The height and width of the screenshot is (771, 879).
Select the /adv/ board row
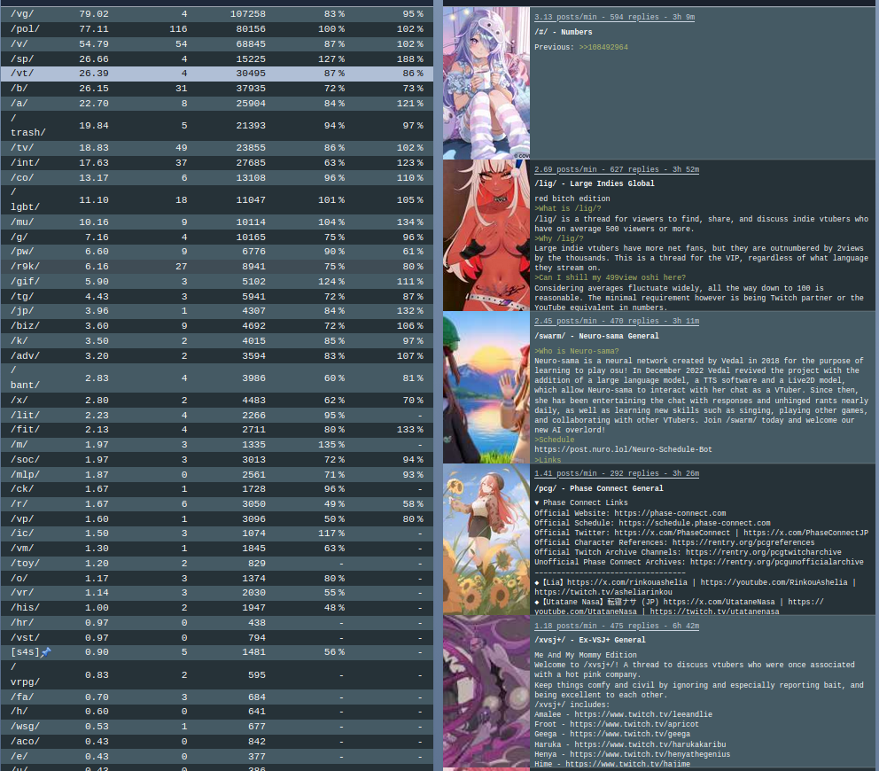coord(217,355)
